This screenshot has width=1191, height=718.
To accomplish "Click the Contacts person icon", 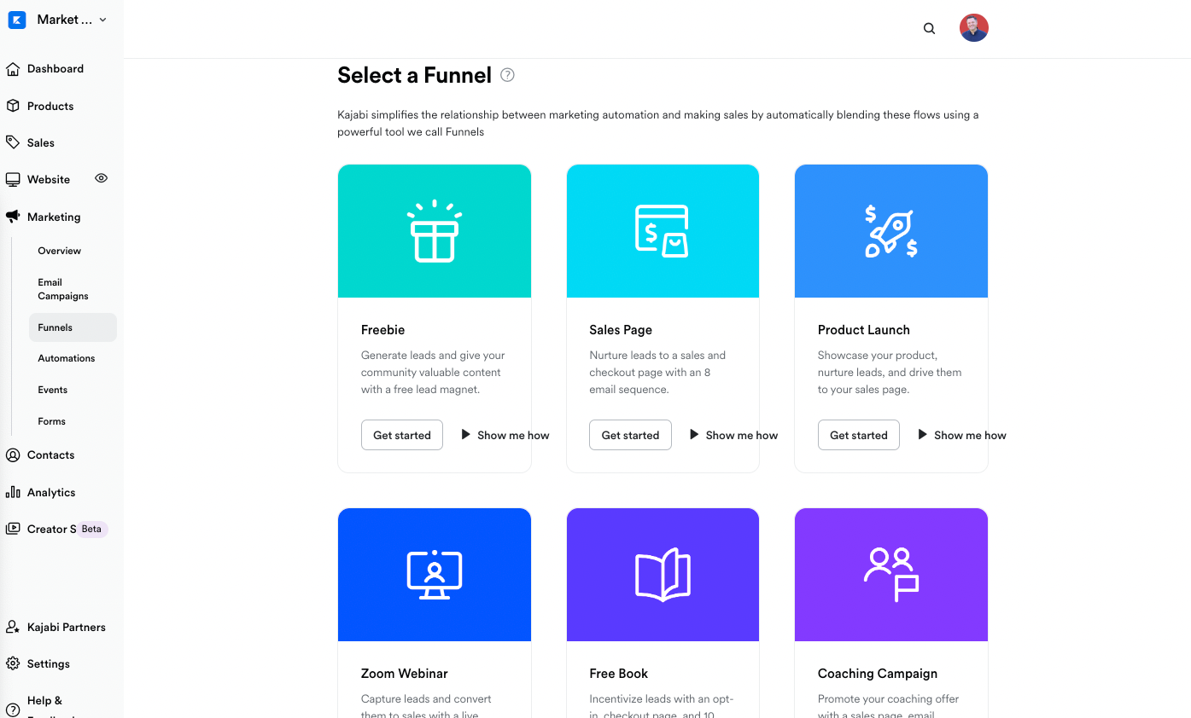I will click(x=13, y=455).
